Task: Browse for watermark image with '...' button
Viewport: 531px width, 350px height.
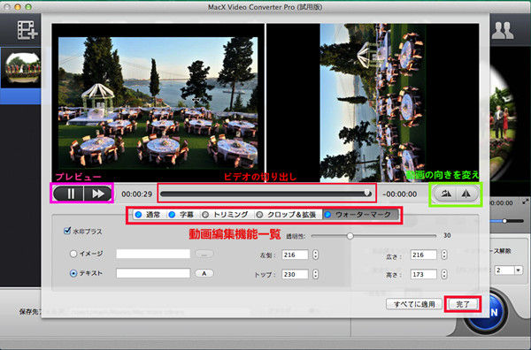Action: coord(204,254)
